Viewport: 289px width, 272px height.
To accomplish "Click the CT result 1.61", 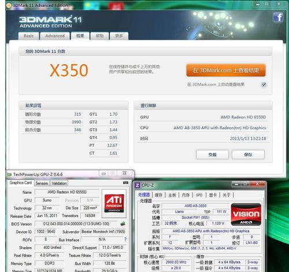I will [x=113, y=153].
